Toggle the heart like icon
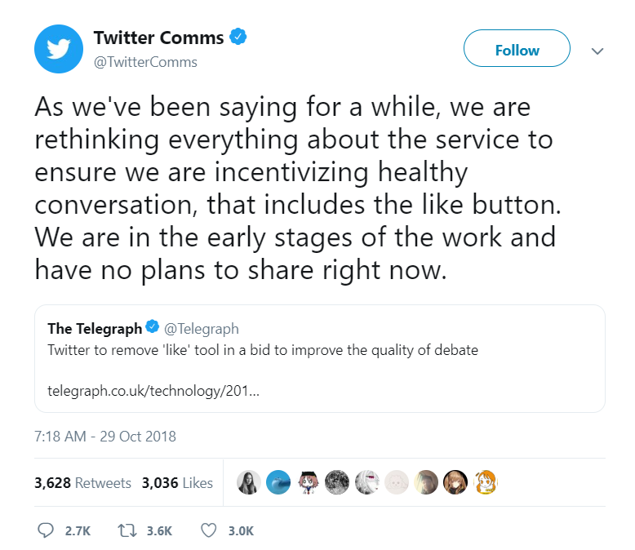The width and height of the screenshot is (635, 550). pos(209,530)
